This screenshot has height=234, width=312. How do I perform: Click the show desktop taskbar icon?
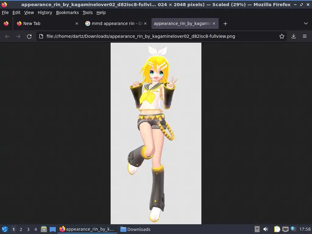[x=53, y=229]
